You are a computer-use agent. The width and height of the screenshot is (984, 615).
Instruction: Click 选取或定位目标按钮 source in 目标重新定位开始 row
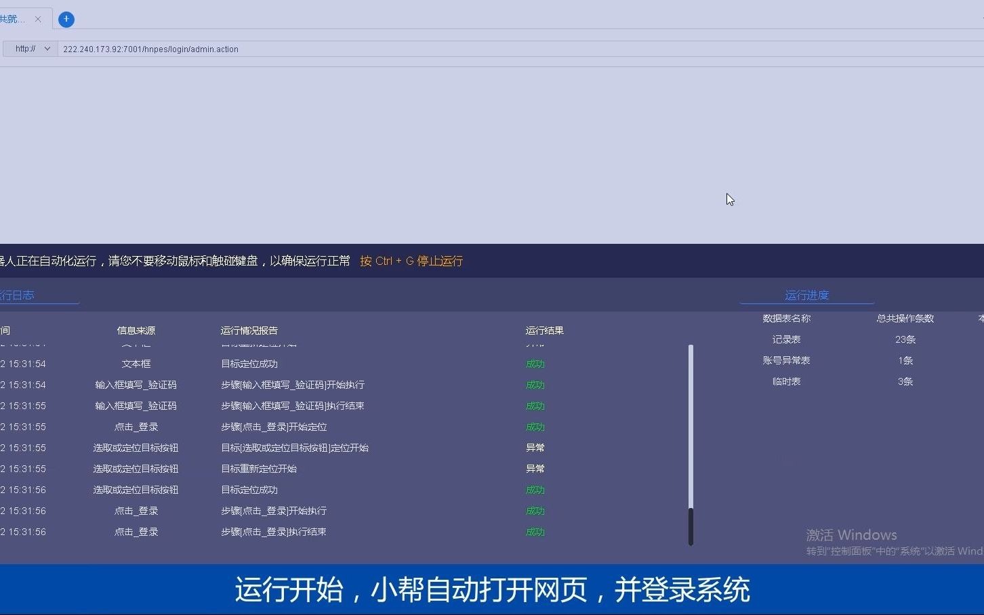136,469
